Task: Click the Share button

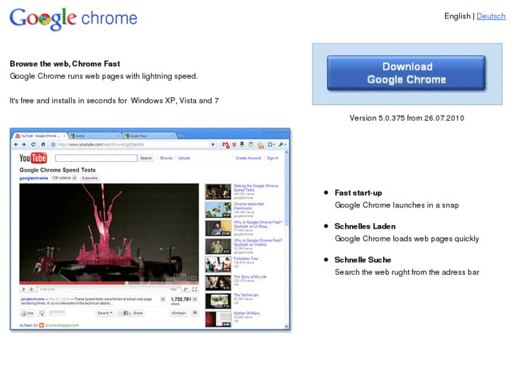Action: [138, 313]
